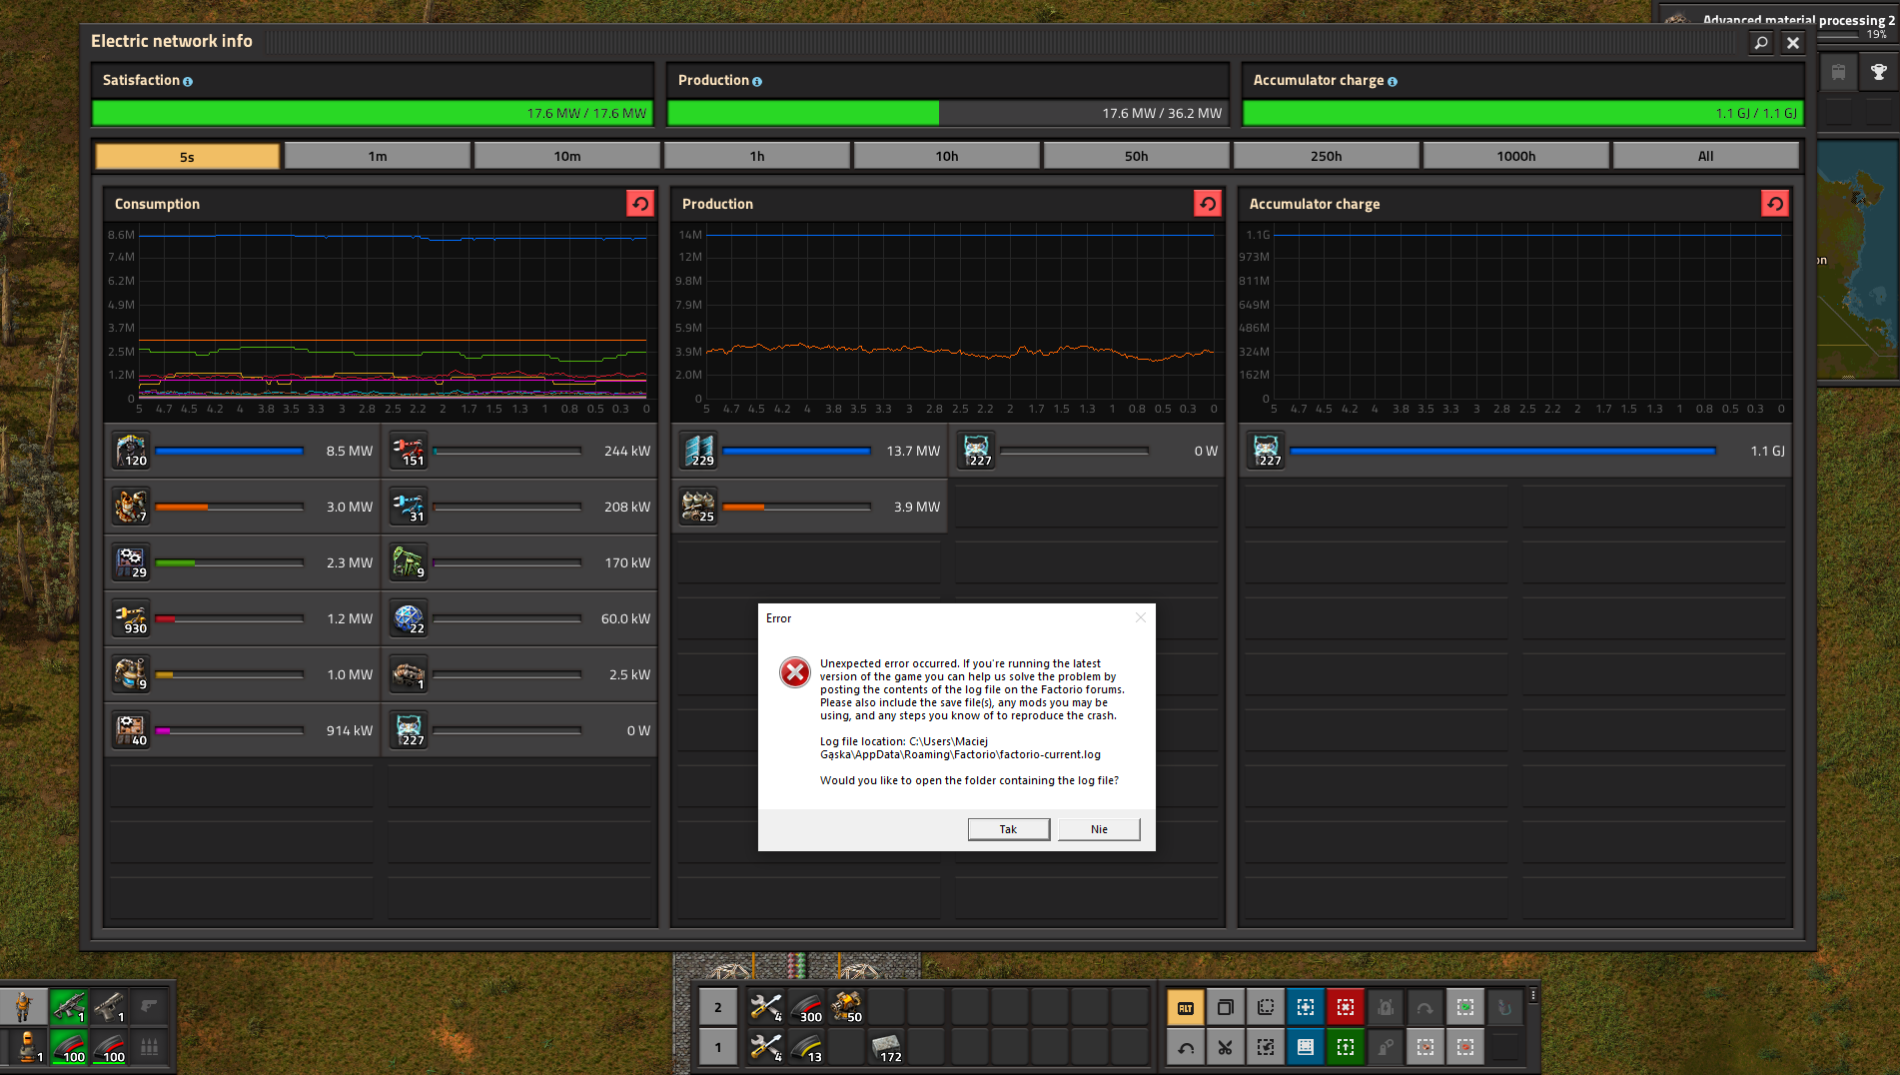Click the blue new blueprint shortcut
The image size is (1900, 1075).
click(1306, 1007)
